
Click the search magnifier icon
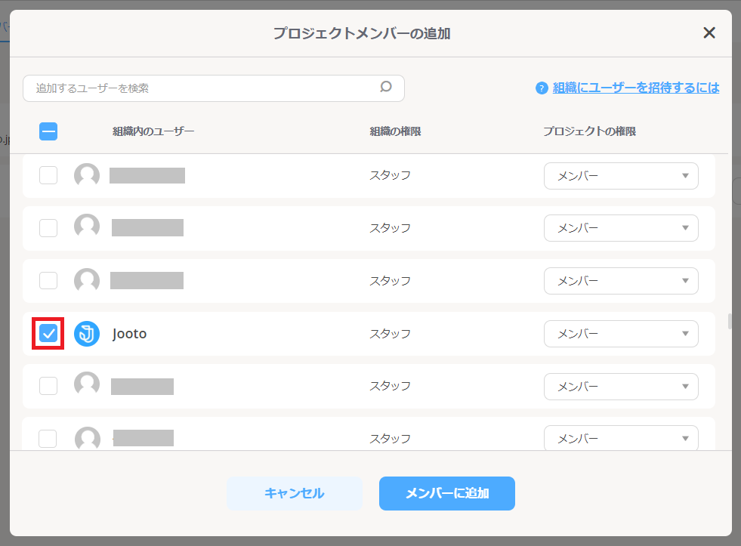(x=386, y=88)
